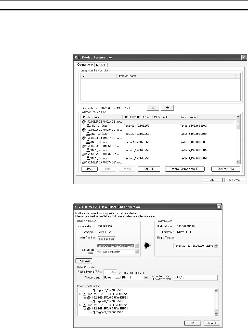Close the Edit Device Parameters window
The width and height of the screenshot is (248, 328).
(244, 57)
